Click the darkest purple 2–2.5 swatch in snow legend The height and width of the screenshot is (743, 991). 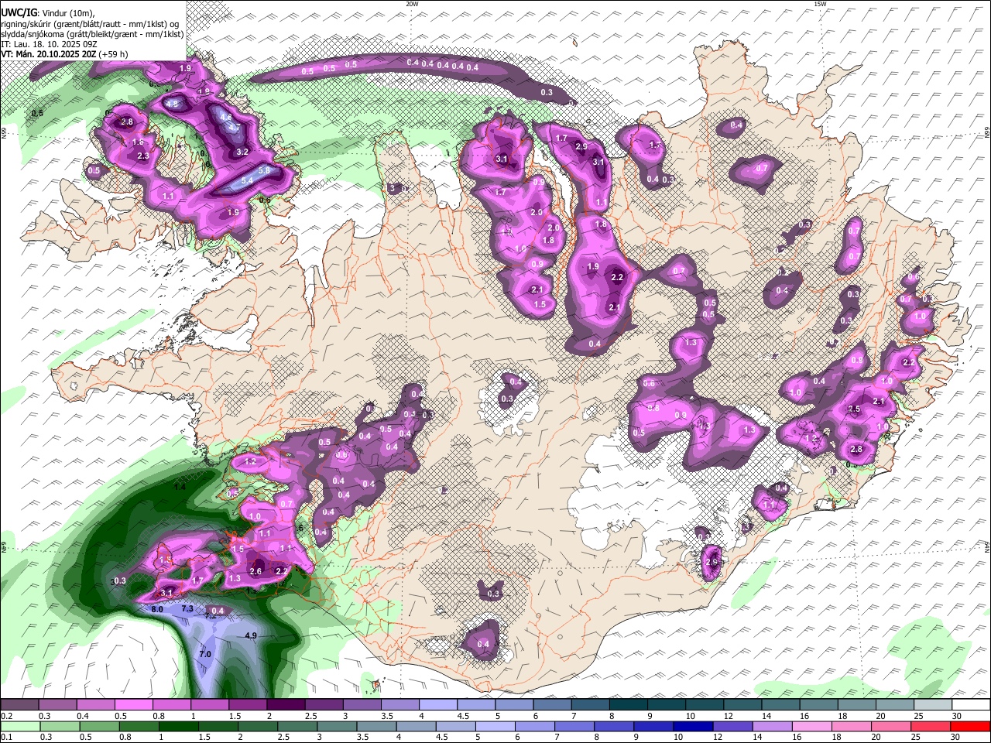[286, 704]
